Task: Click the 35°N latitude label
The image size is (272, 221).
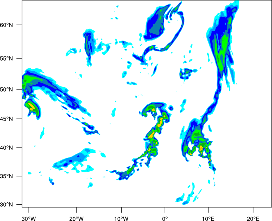Action: coord(6,176)
